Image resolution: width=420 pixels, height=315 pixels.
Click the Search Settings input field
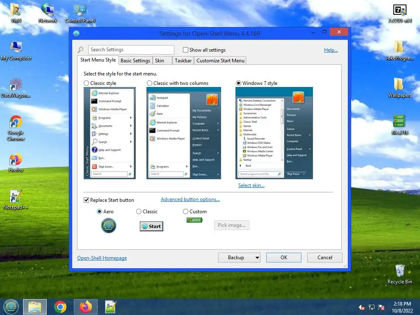pos(131,50)
